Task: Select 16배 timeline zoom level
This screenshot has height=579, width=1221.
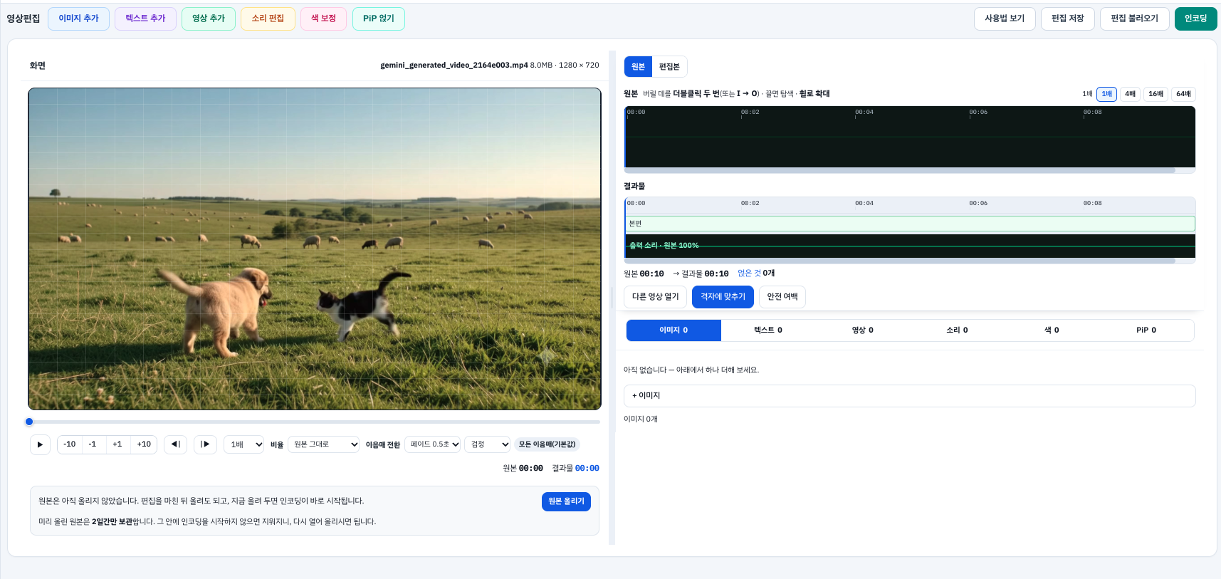Action: click(x=1156, y=94)
